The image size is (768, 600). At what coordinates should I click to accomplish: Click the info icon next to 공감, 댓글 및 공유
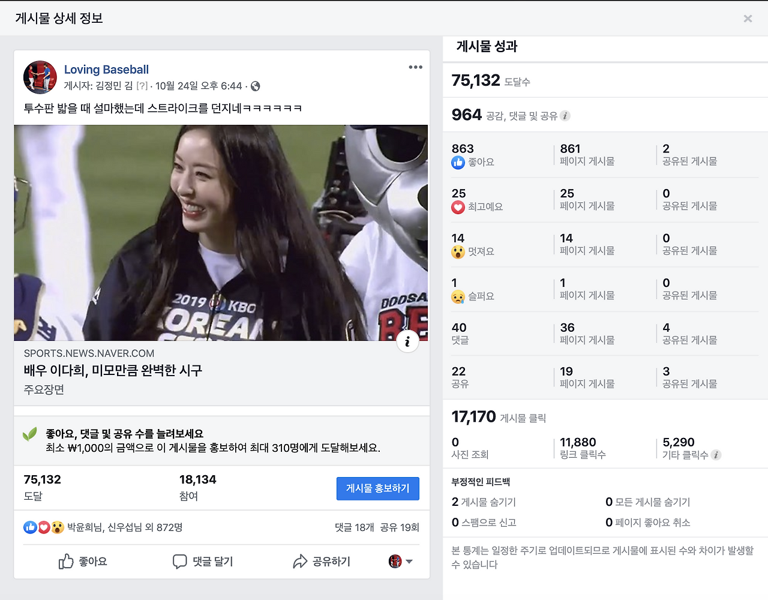(565, 116)
